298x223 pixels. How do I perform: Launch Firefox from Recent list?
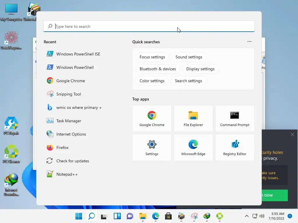(x=58, y=148)
